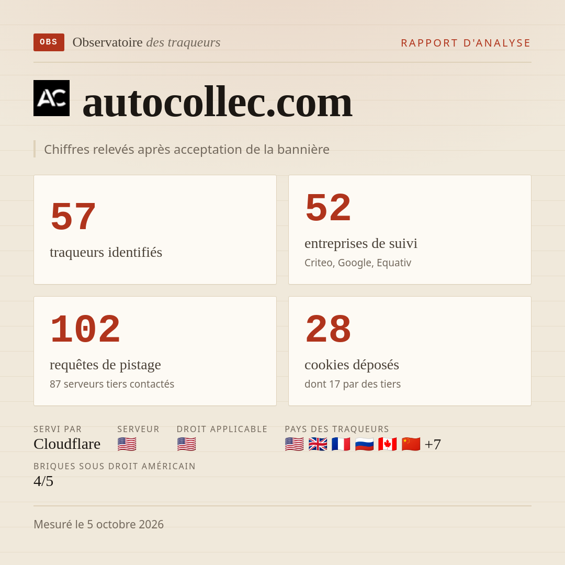Open the 102 requêtes de pistage card

pyautogui.click(x=155, y=351)
